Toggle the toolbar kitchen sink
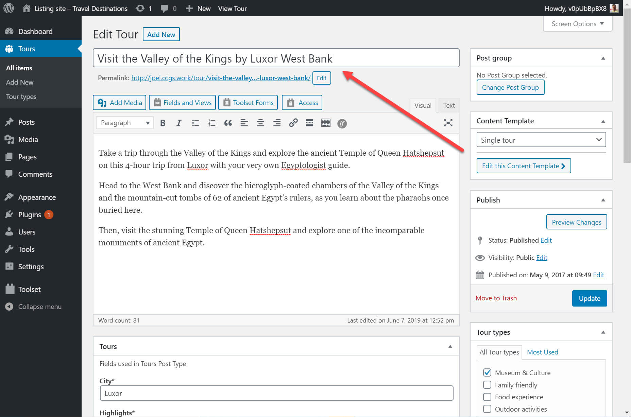This screenshot has width=631, height=417. (326, 123)
